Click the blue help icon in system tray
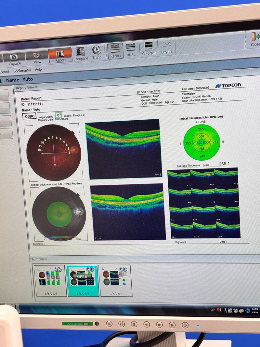Viewport: 260px width, 347px height. (248, 311)
